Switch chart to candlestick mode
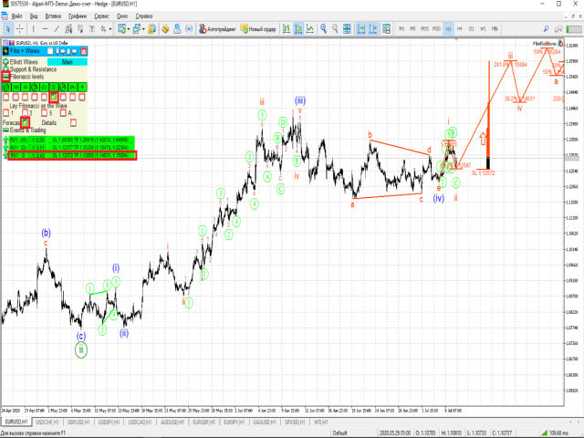 click(298, 28)
